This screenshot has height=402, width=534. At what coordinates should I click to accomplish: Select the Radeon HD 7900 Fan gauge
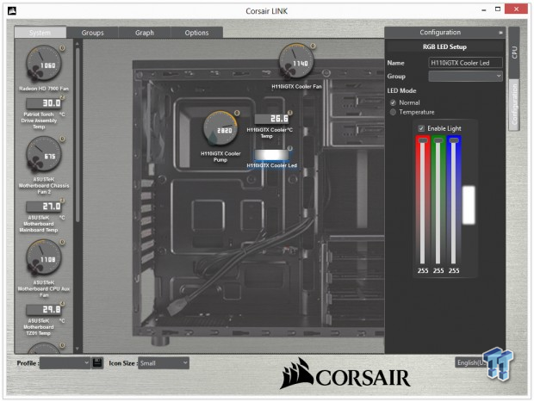(x=44, y=64)
